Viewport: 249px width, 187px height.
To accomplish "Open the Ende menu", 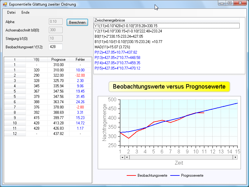I will 26,12.
